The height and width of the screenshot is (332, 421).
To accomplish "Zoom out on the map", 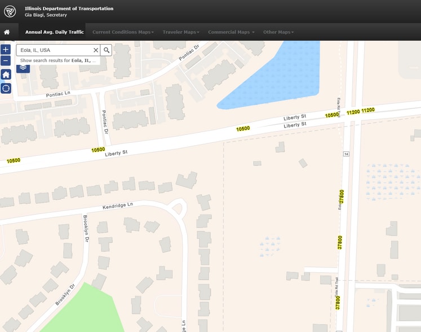I will (x=6, y=60).
